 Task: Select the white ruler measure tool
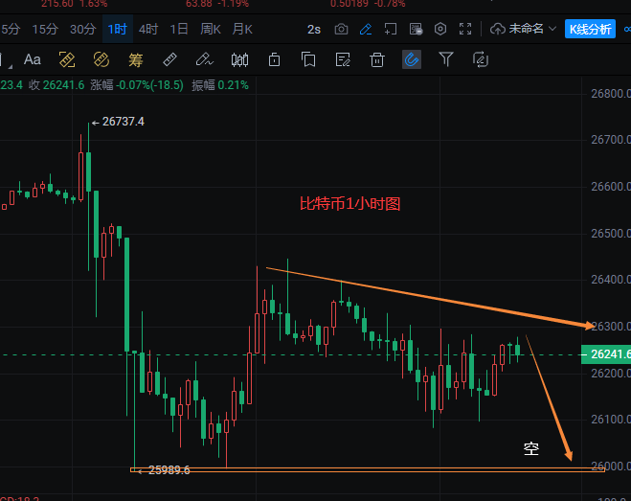coord(169,59)
